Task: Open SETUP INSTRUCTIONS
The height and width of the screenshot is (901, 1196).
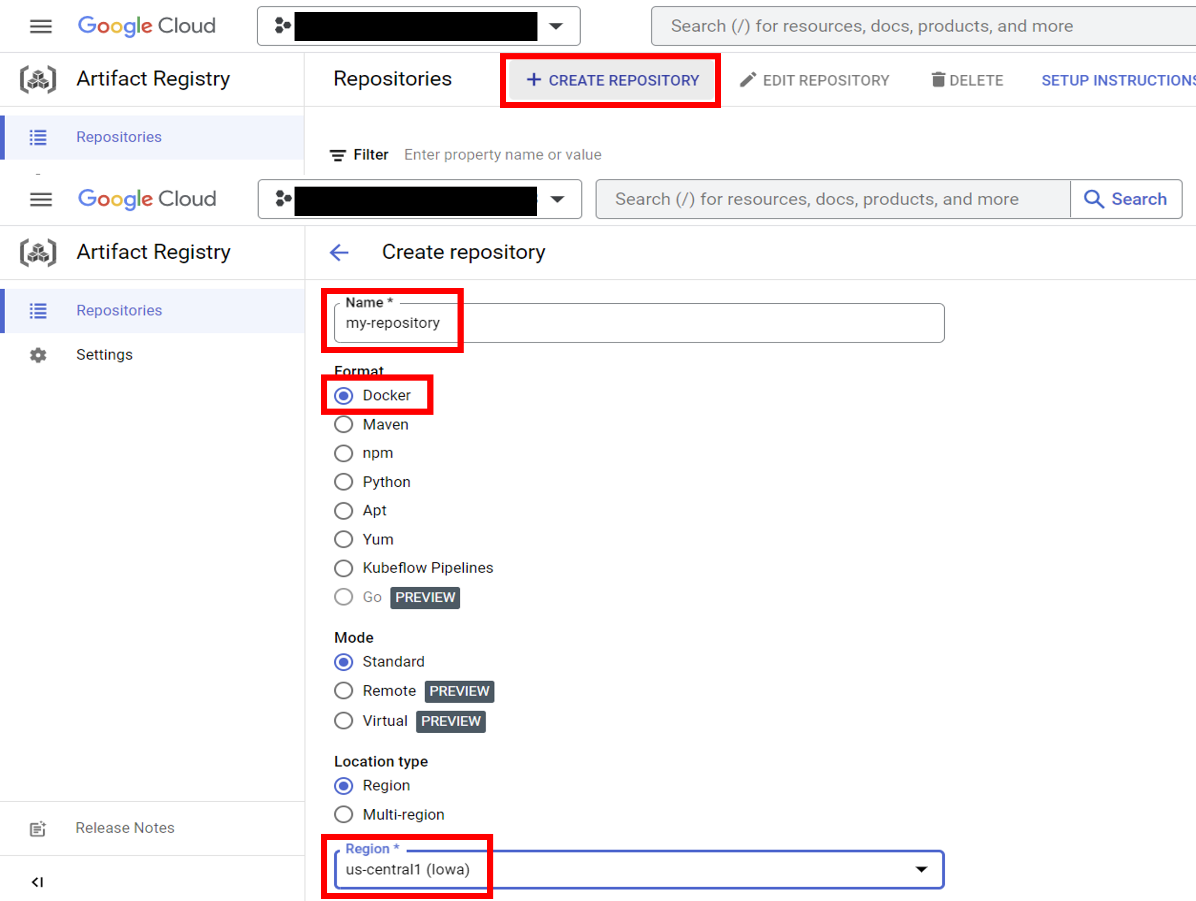Action: point(1119,80)
